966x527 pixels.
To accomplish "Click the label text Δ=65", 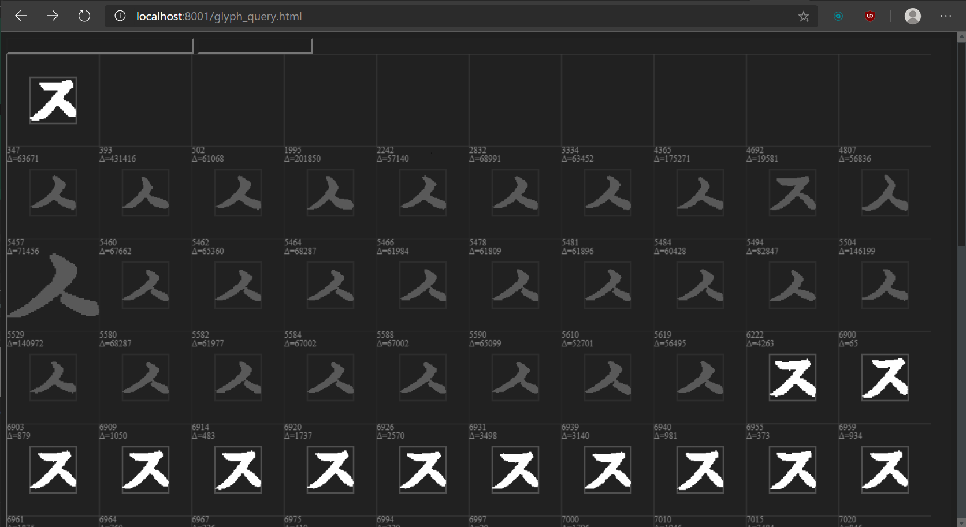I will coord(849,343).
